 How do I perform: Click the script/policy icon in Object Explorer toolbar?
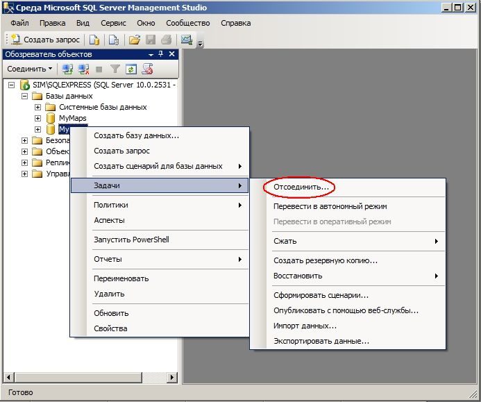pyautogui.click(x=147, y=69)
